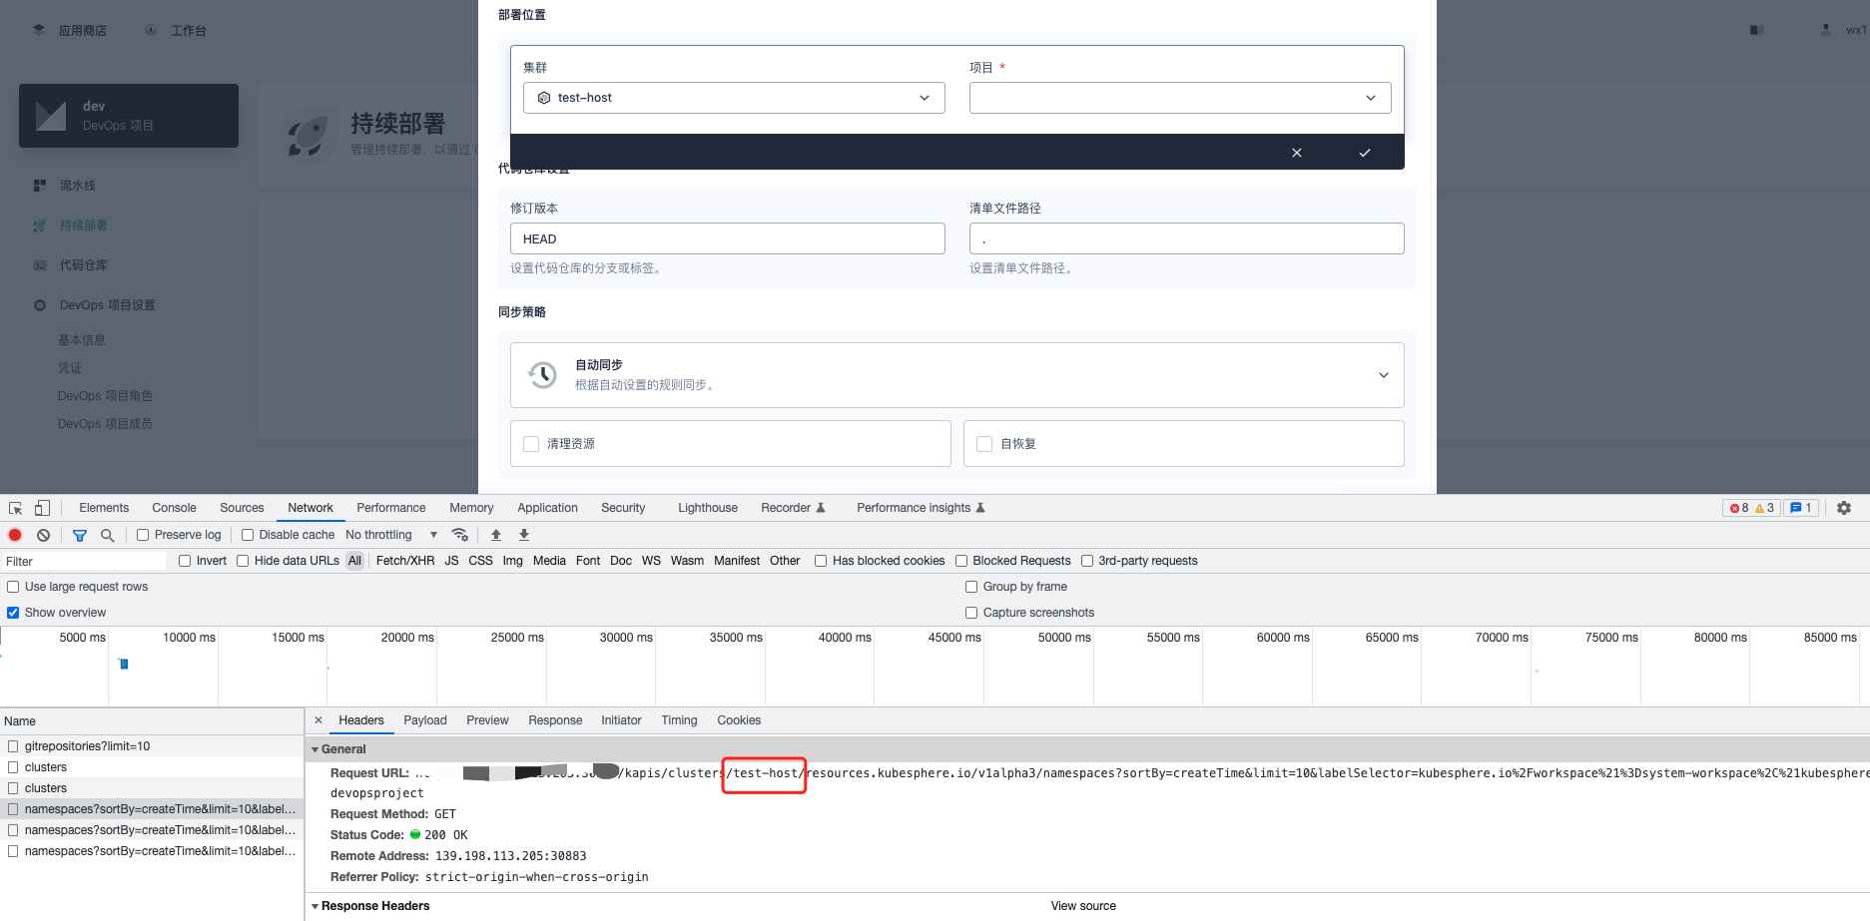
Task: Open the Payload tab for the request
Action: coord(424,720)
